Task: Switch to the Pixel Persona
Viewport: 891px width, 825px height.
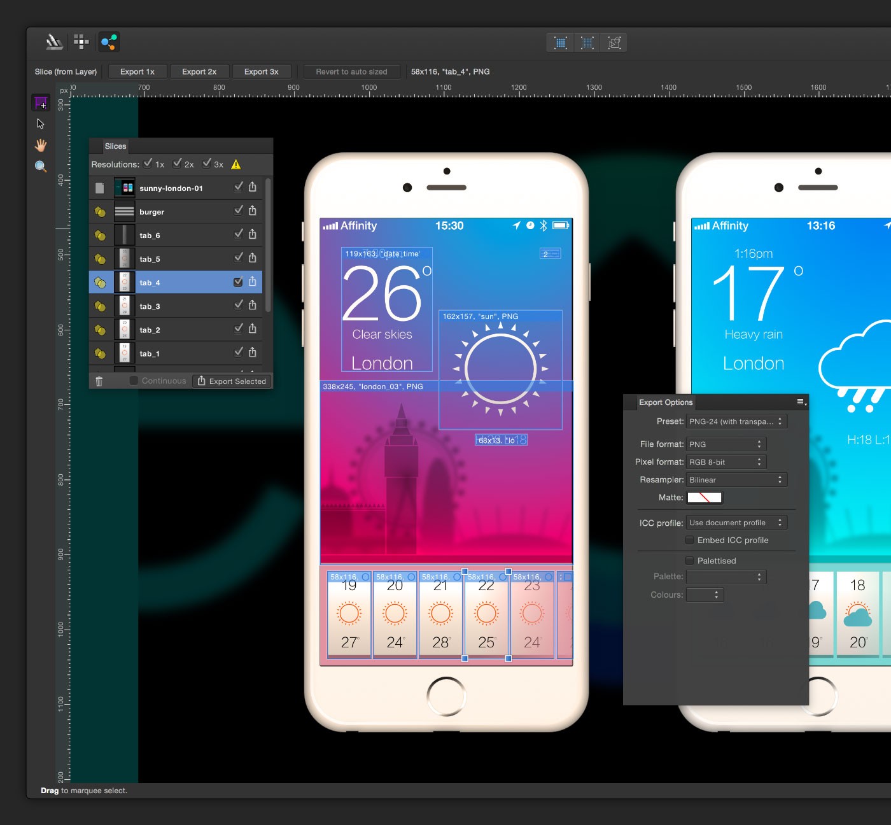Action: [80, 42]
